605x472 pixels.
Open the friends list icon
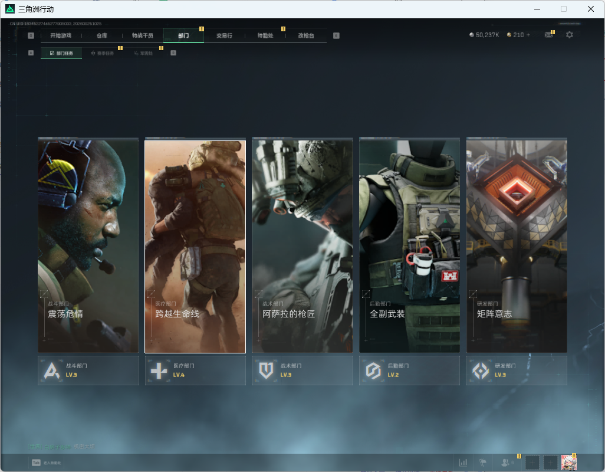505,463
